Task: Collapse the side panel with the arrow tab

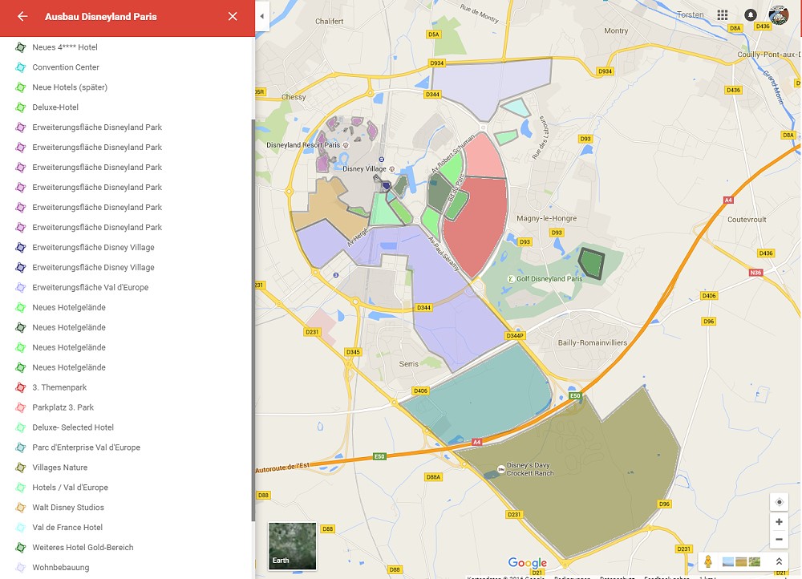Action: [262, 16]
